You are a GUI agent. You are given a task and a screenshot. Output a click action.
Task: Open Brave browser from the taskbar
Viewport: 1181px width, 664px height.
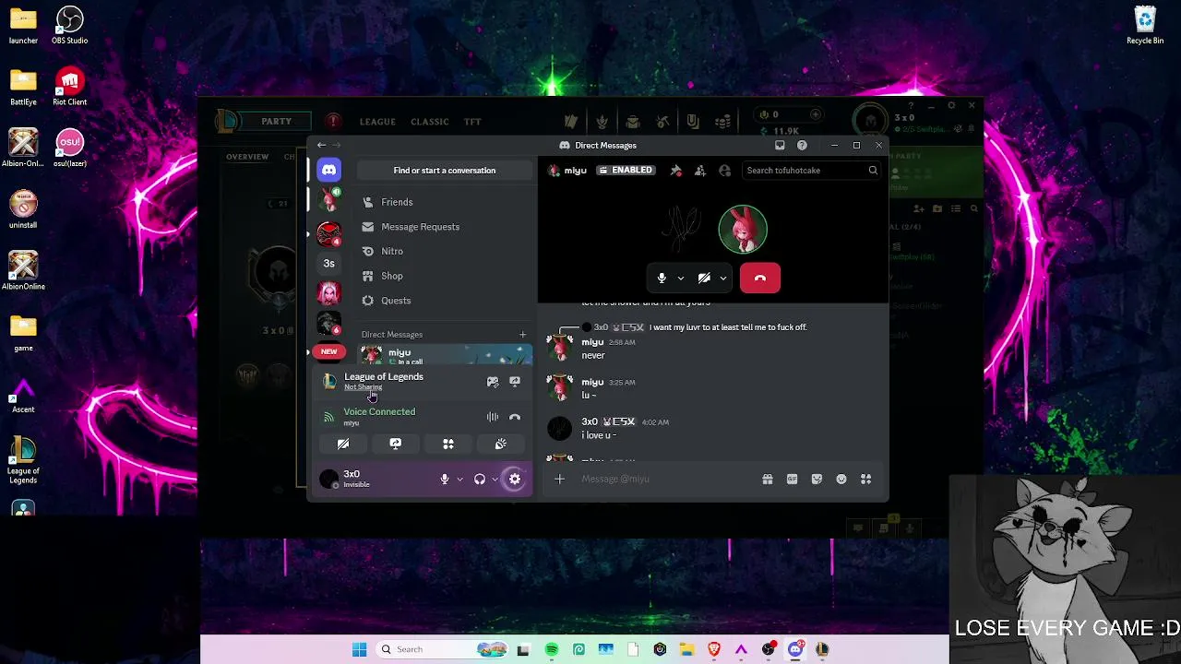point(714,649)
